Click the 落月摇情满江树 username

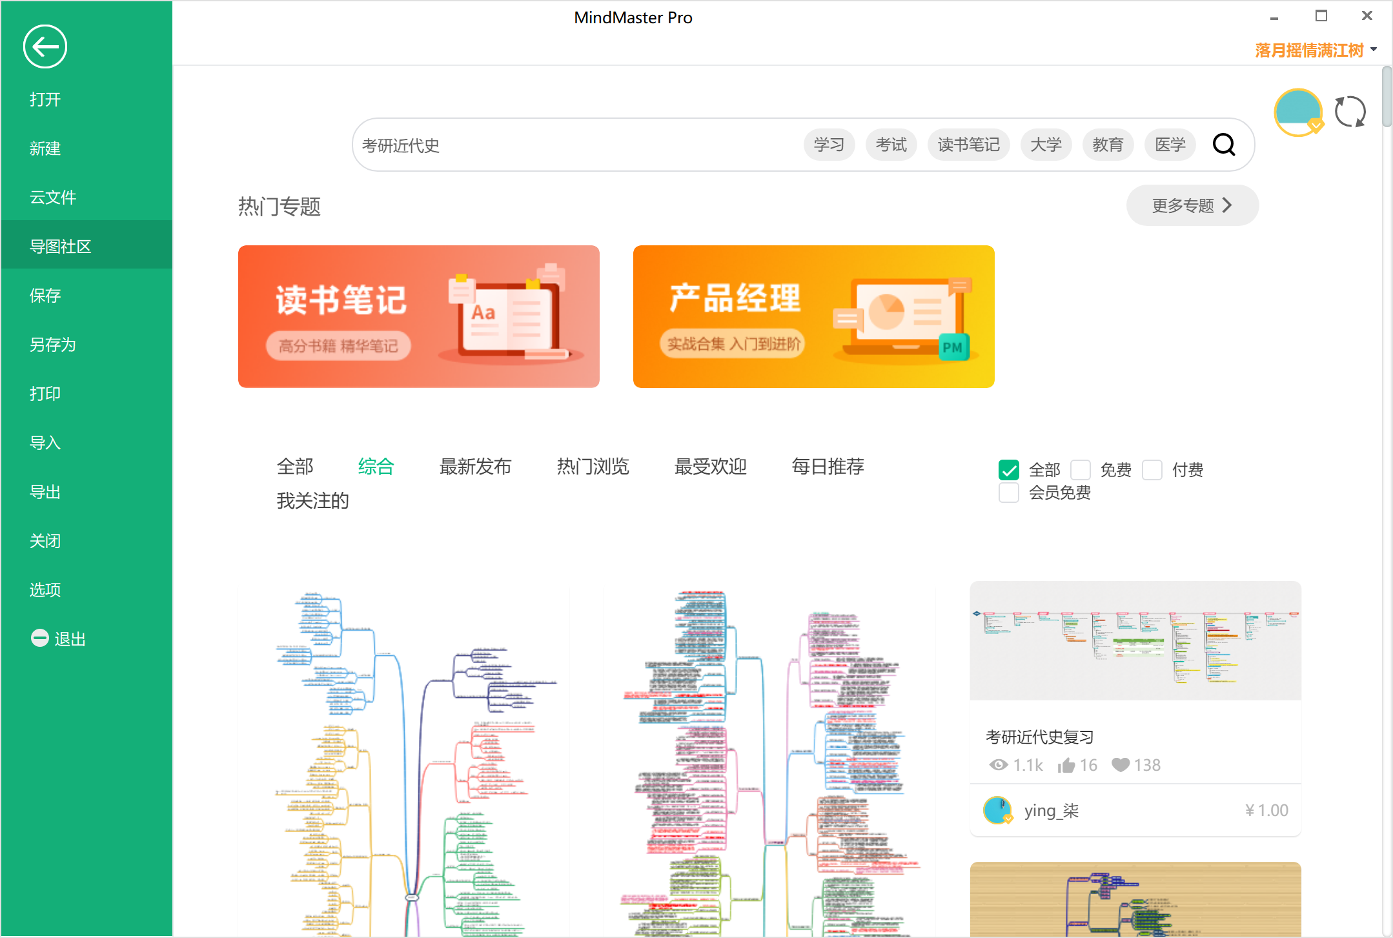click(x=1309, y=50)
